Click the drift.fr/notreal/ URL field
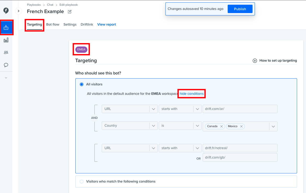Image resolution: width=306 pixels, height=193 pixels. coord(240,148)
